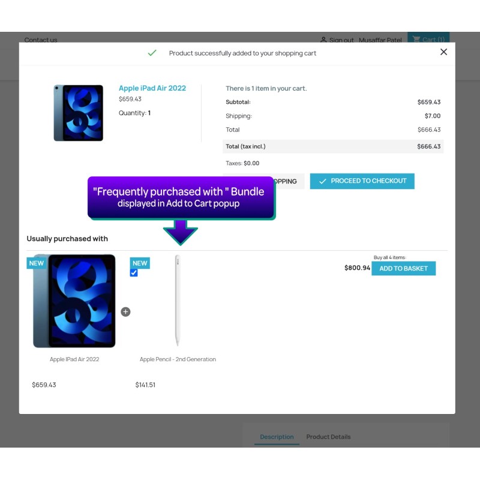Screen dimensions: 480x480
Task: Switch to the Description tab
Action: pos(277,437)
